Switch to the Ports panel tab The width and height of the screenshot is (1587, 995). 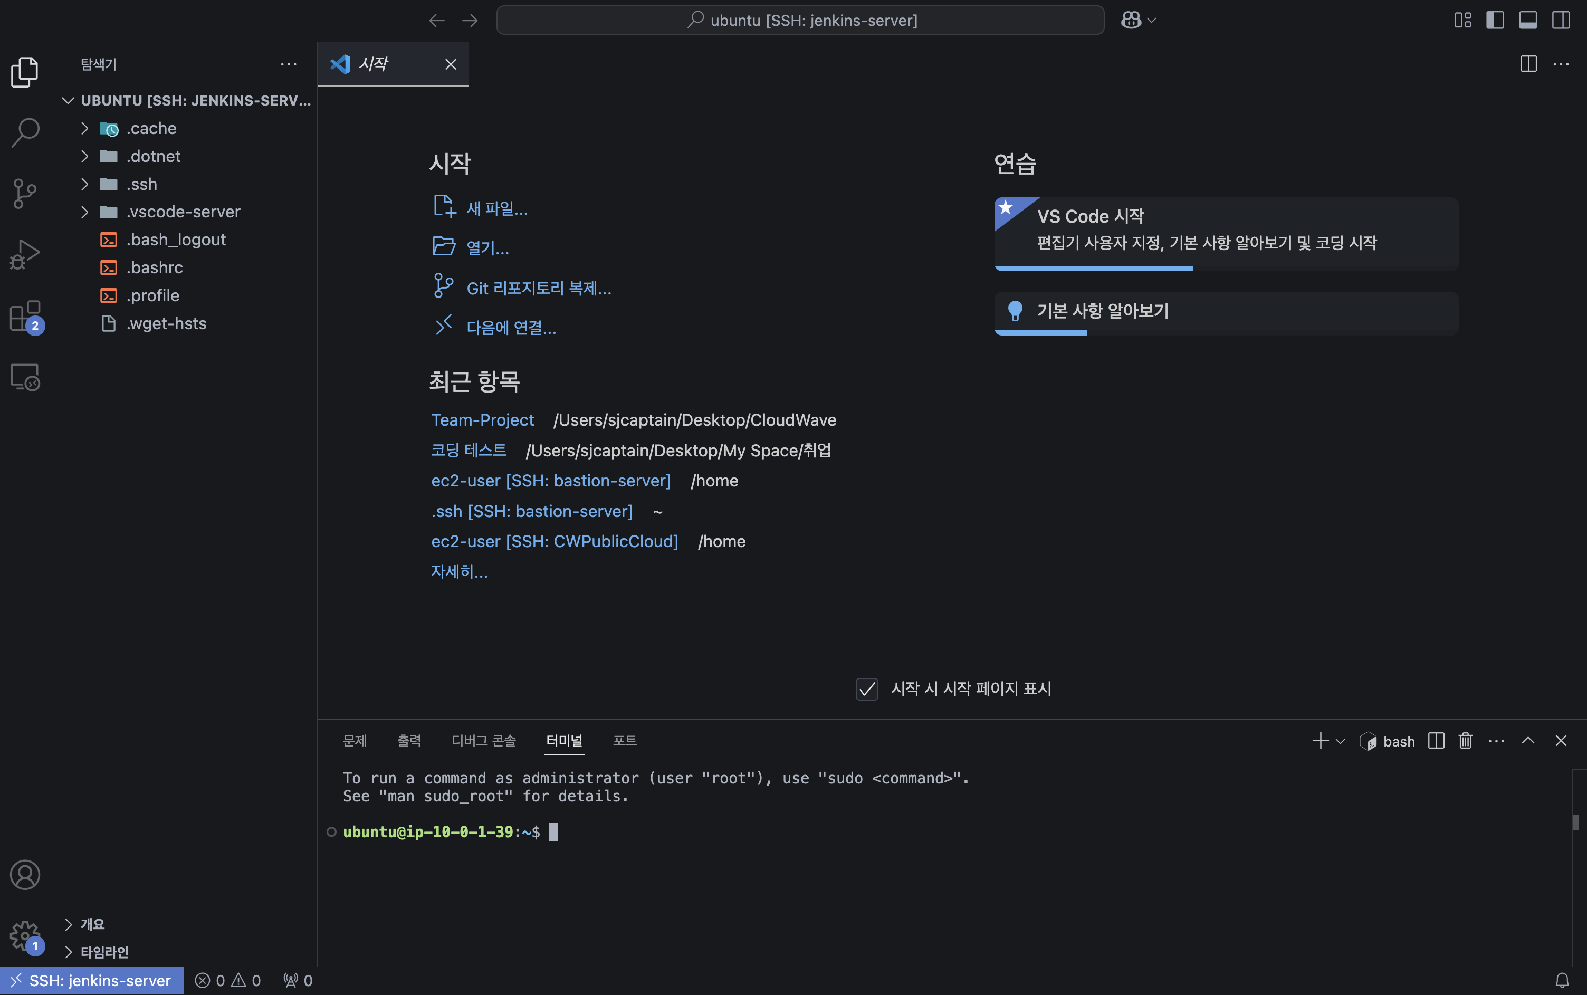coord(624,741)
